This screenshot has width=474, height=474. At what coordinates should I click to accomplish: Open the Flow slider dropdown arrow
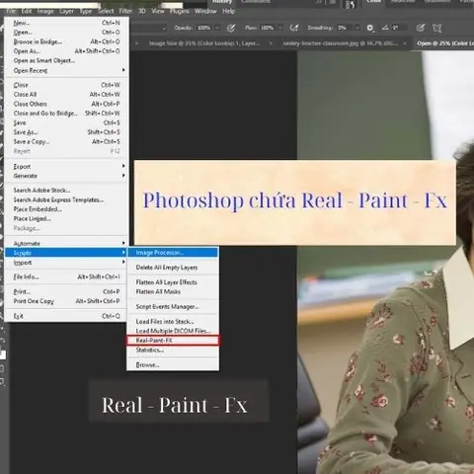tap(280, 28)
